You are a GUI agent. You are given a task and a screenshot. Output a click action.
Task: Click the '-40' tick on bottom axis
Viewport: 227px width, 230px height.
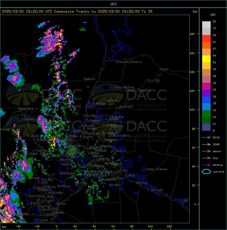point(18,226)
